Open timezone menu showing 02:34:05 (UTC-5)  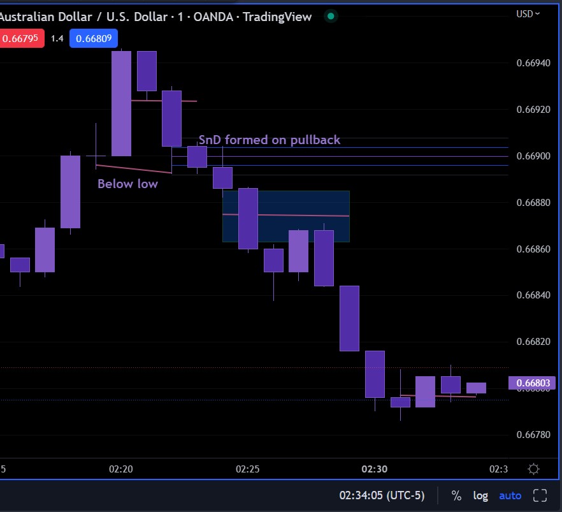coord(382,495)
